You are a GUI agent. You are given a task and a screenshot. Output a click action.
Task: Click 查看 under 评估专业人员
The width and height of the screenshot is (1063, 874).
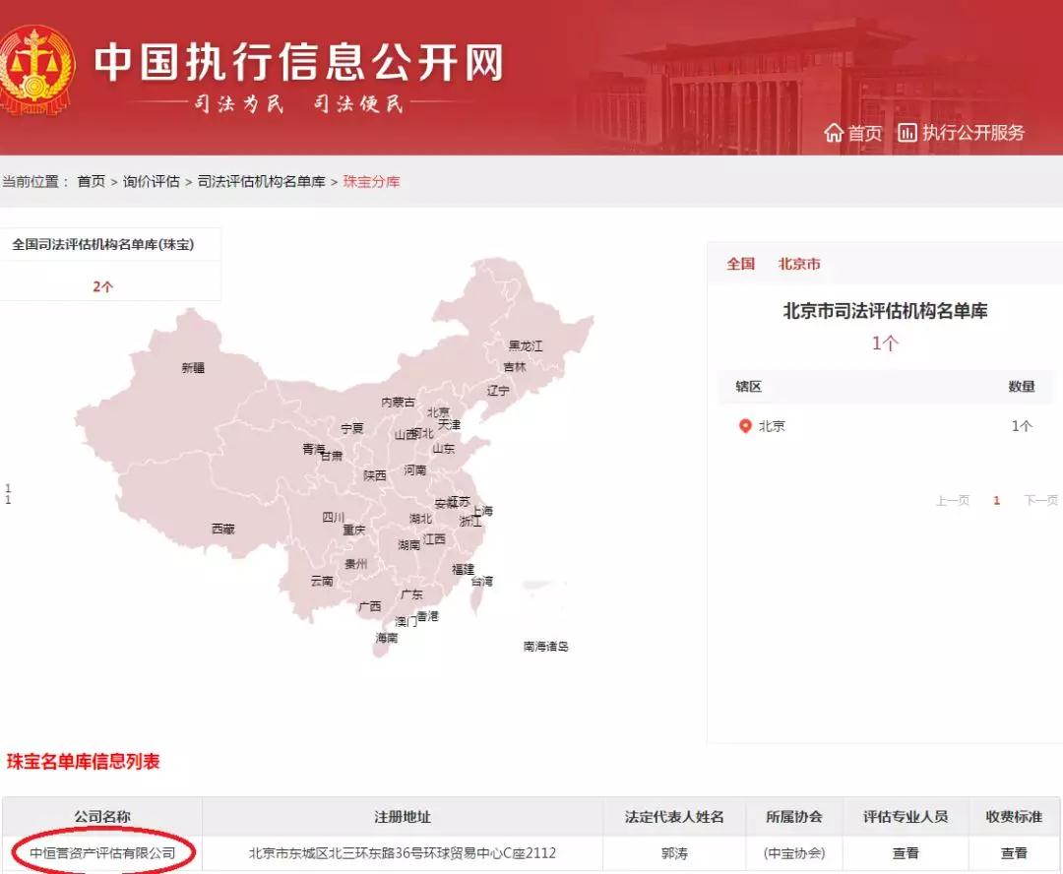[x=906, y=853]
